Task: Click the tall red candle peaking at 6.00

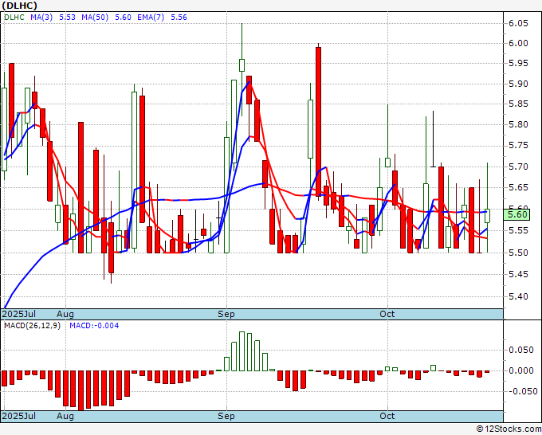Action: click(x=318, y=122)
